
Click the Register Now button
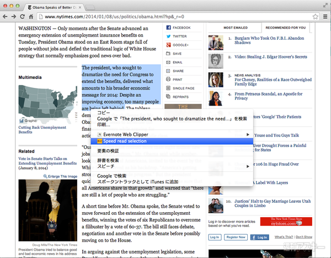(236, 237)
